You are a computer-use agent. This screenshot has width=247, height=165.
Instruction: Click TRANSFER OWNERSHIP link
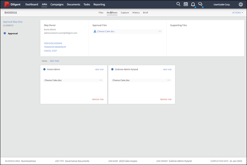pyautogui.click(x=55, y=47)
